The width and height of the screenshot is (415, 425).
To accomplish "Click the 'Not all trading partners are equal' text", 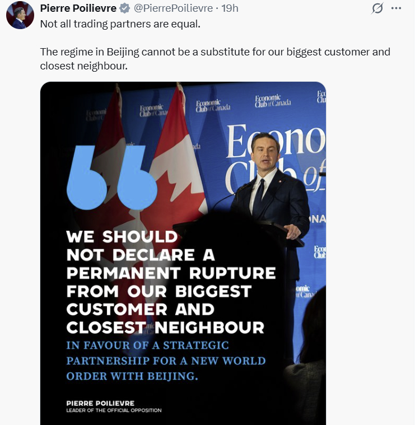I will (120, 25).
